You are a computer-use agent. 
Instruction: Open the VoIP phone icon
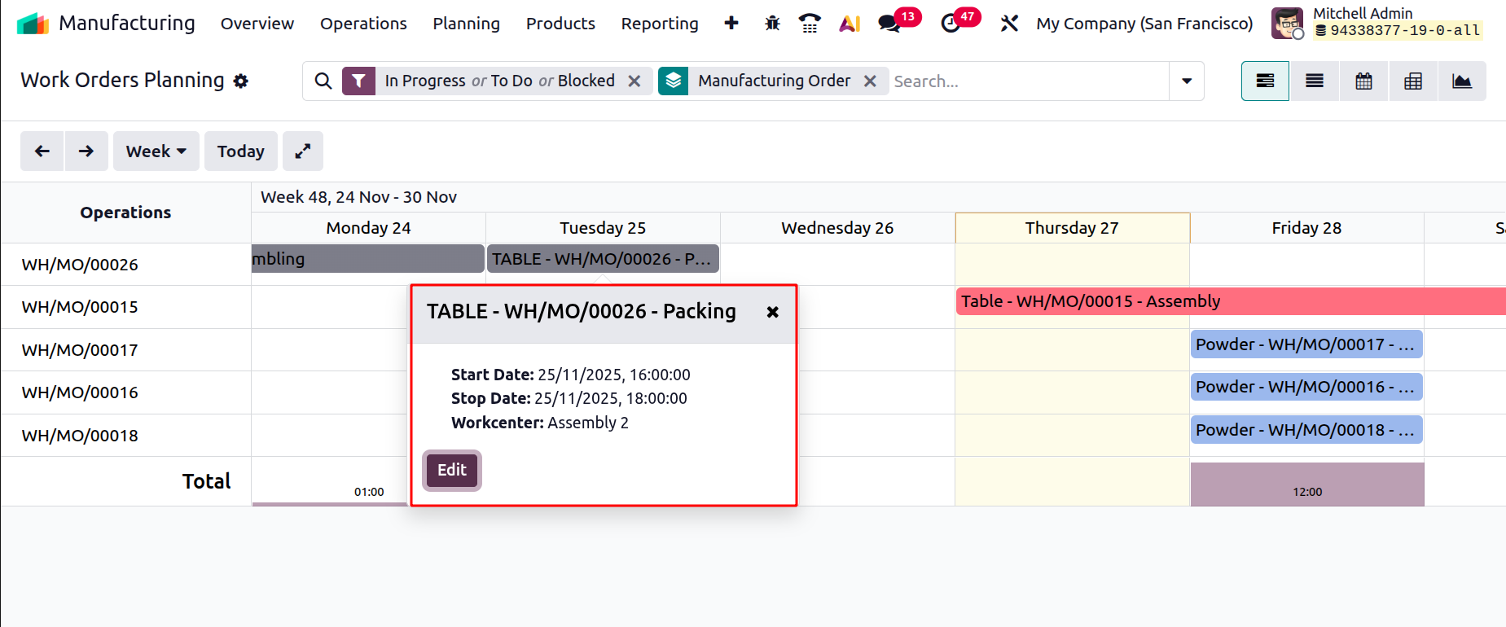coord(809,24)
